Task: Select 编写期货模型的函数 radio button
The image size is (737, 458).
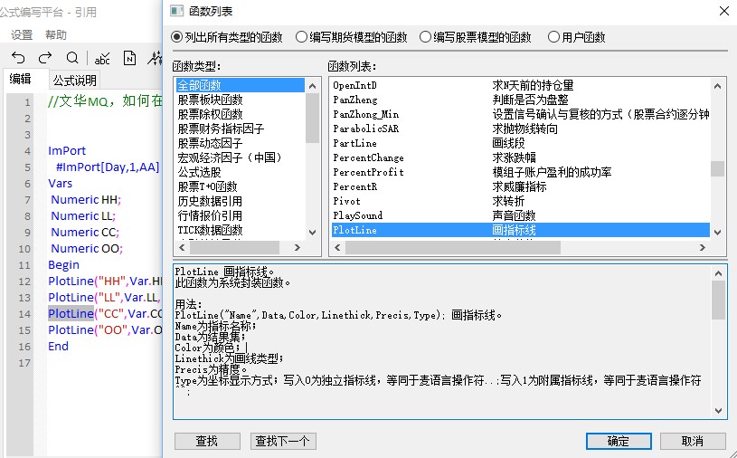Action: click(x=301, y=37)
